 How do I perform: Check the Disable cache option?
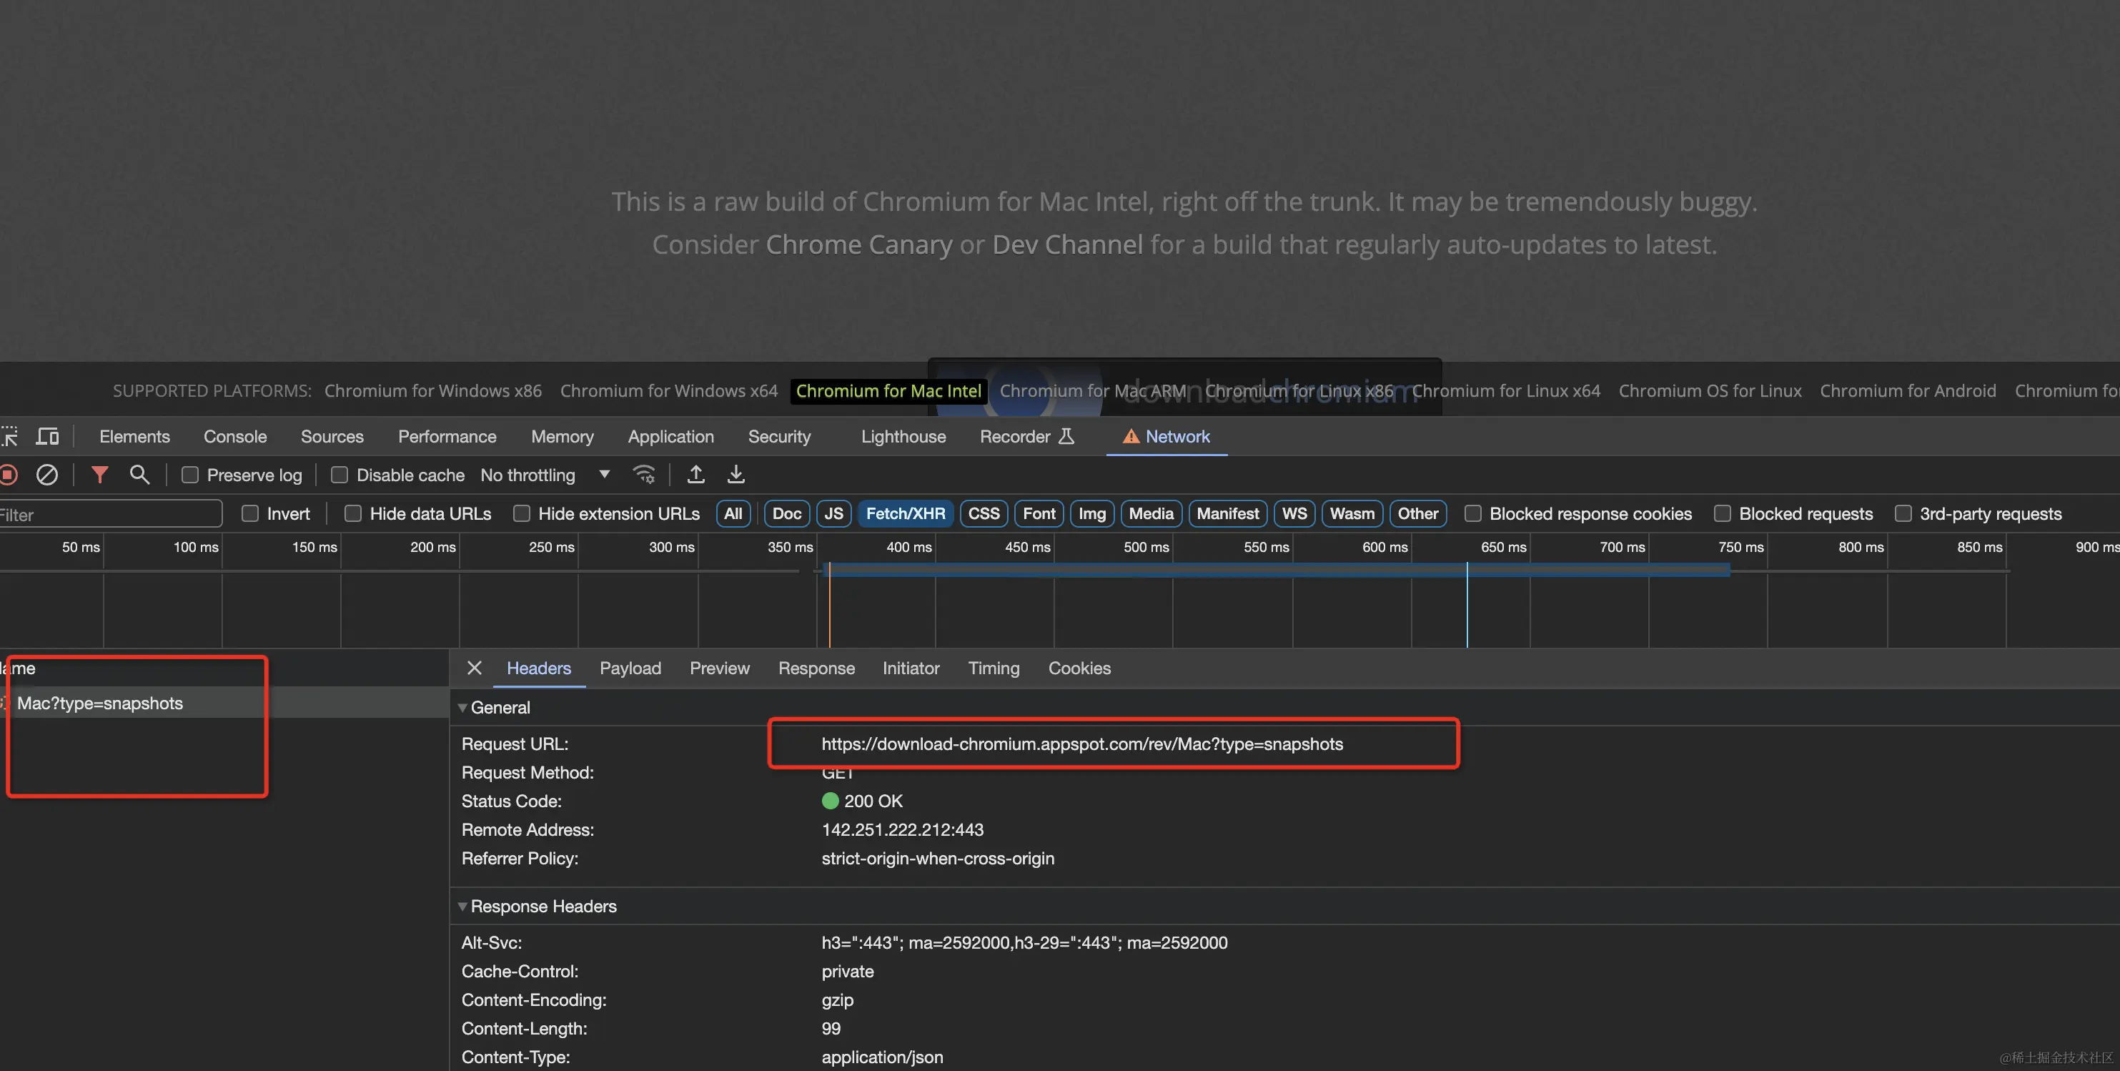click(339, 475)
